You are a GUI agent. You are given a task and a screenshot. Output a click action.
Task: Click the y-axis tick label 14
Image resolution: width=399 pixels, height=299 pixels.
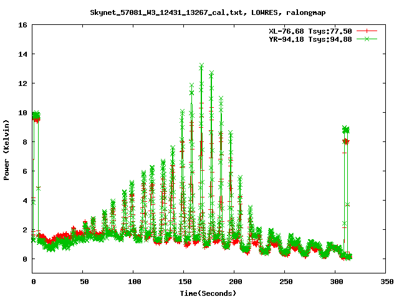[22, 54]
